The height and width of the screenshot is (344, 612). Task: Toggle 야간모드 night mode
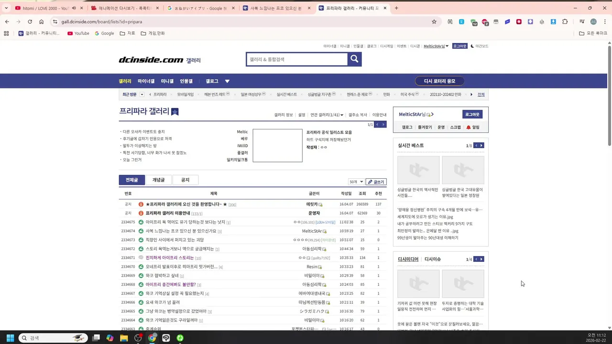pos(480,46)
